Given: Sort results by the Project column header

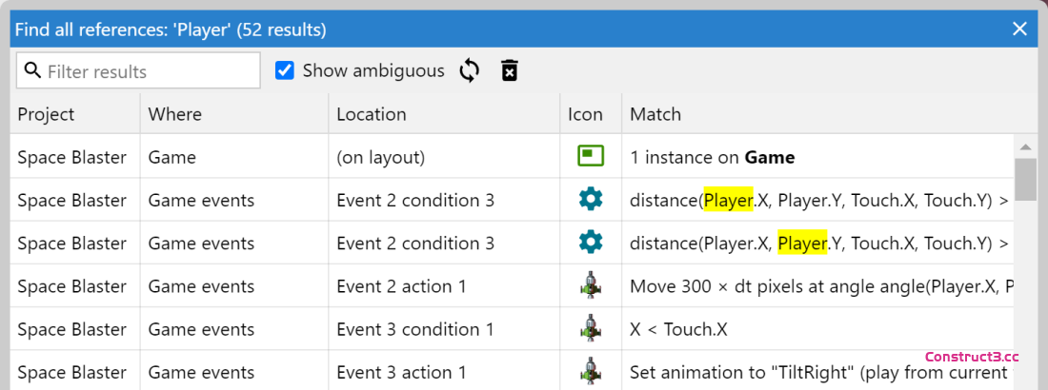Looking at the screenshot, I should (46, 114).
